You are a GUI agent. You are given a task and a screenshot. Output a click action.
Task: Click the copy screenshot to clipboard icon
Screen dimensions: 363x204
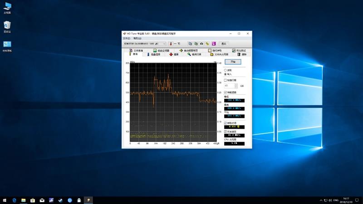(196, 44)
